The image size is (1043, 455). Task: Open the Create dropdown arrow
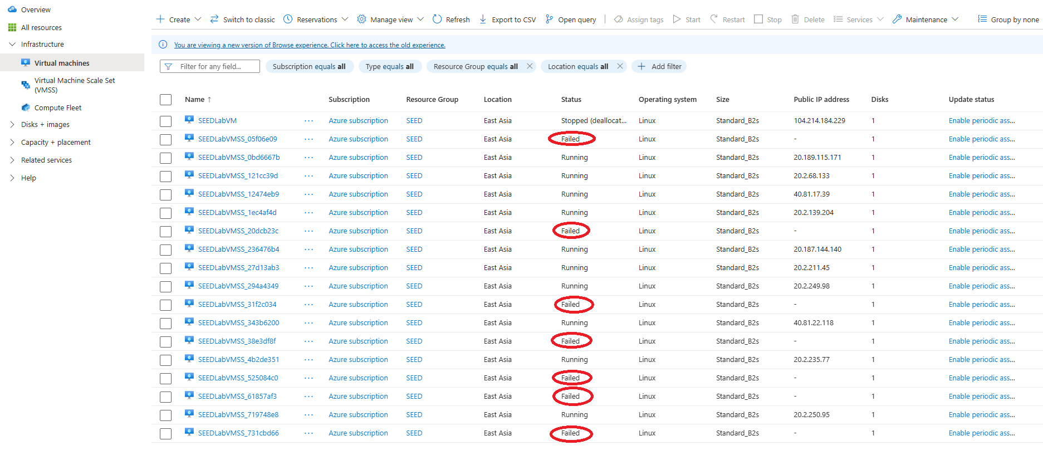click(x=198, y=19)
